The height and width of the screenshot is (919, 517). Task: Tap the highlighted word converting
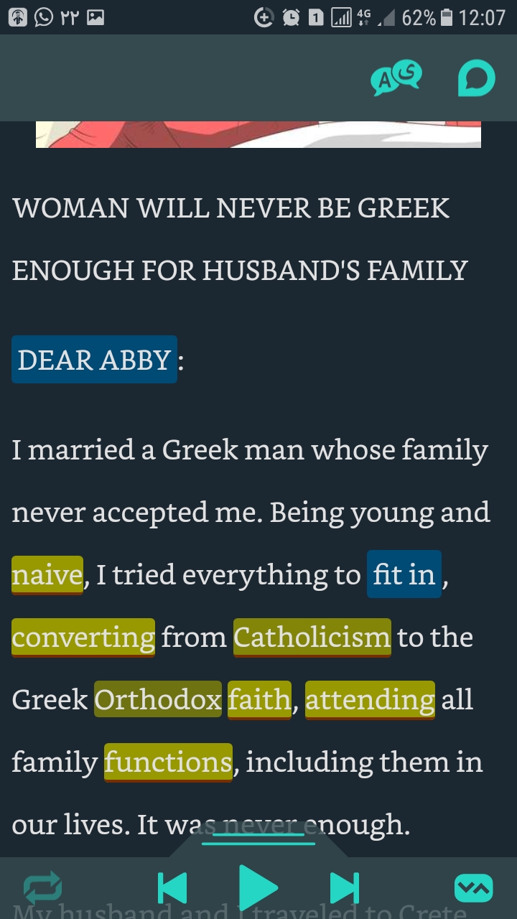click(83, 637)
